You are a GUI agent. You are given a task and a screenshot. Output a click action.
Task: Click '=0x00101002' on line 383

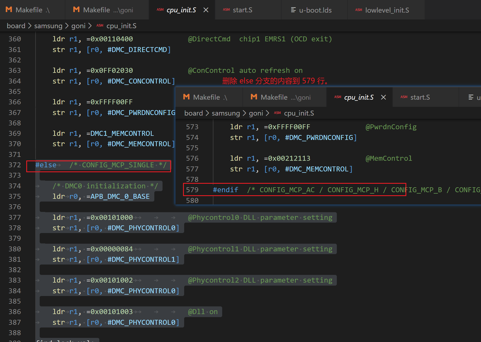click(x=110, y=280)
